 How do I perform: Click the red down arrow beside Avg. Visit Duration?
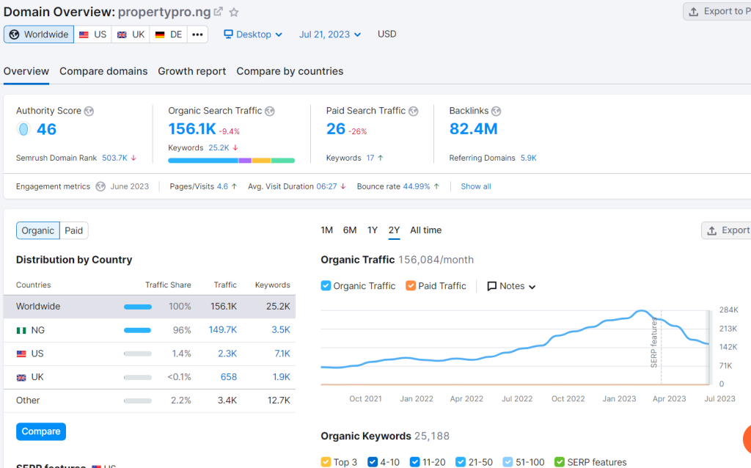click(343, 186)
